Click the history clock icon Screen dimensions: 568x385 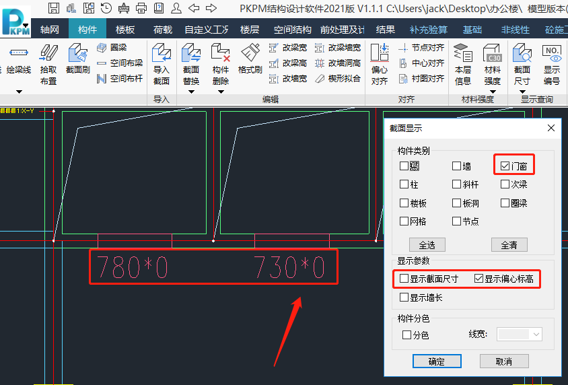pos(106,8)
